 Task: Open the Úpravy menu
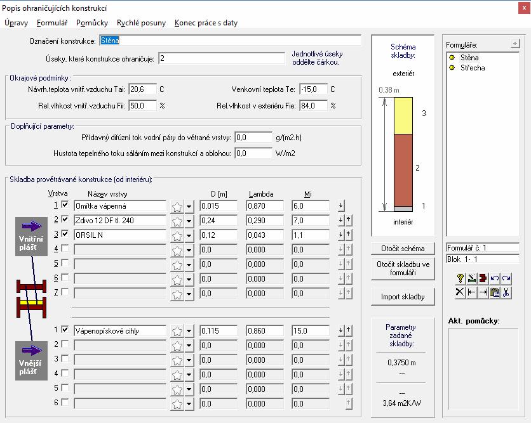tap(17, 23)
